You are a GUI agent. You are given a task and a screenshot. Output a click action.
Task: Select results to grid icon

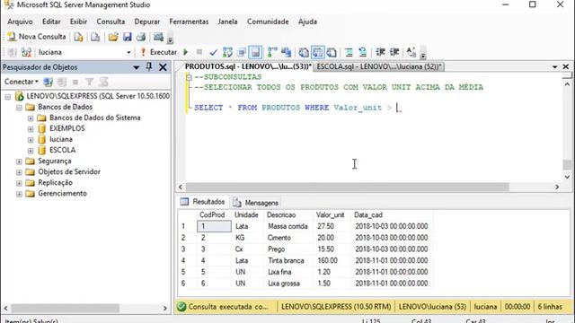[317, 52]
